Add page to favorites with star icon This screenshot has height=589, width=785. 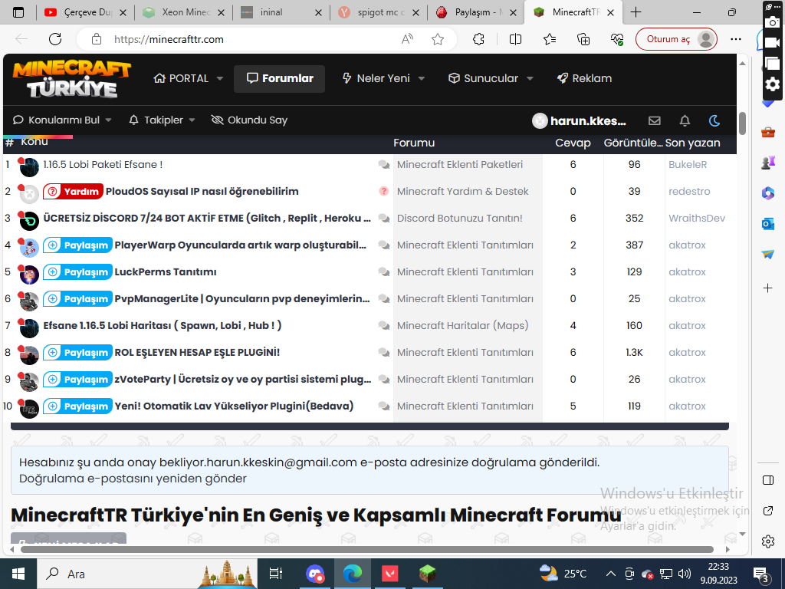point(437,39)
